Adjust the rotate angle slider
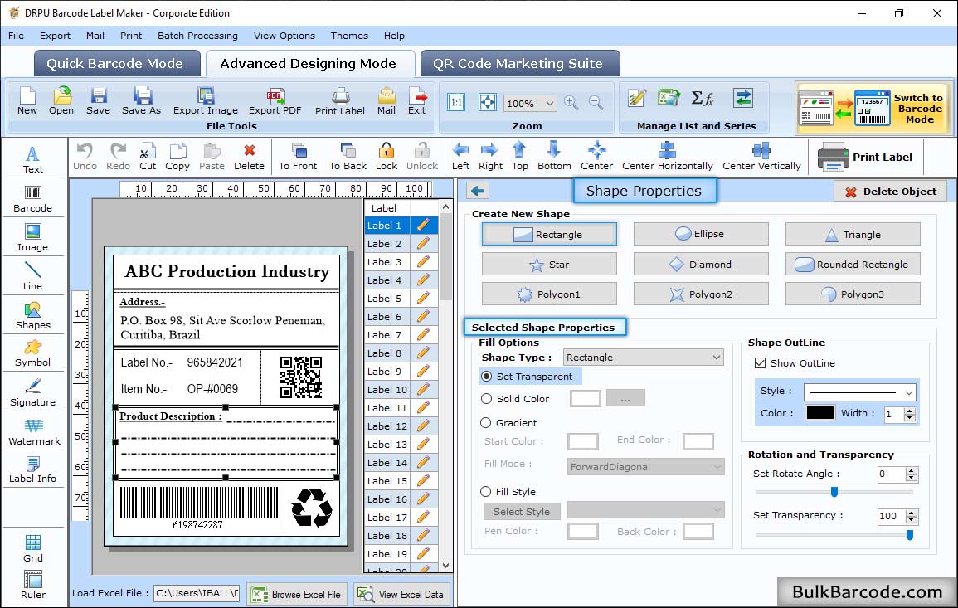The width and height of the screenshot is (958, 608). pos(834,492)
